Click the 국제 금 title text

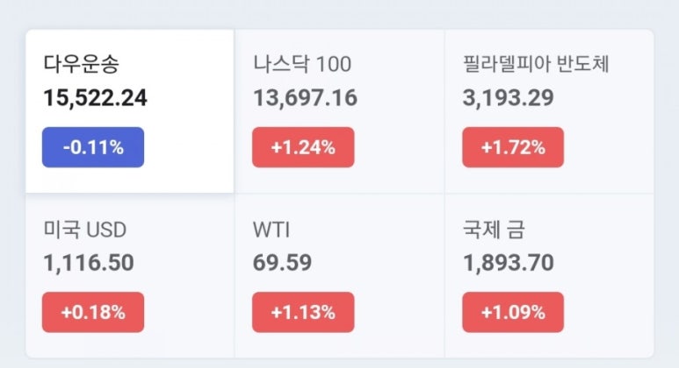tap(494, 230)
